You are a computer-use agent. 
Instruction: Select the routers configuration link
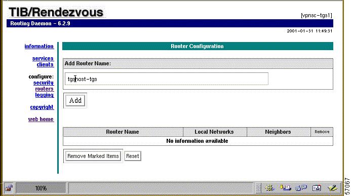(45, 89)
